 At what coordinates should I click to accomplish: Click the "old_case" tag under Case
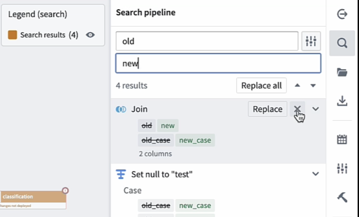[156, 205]
